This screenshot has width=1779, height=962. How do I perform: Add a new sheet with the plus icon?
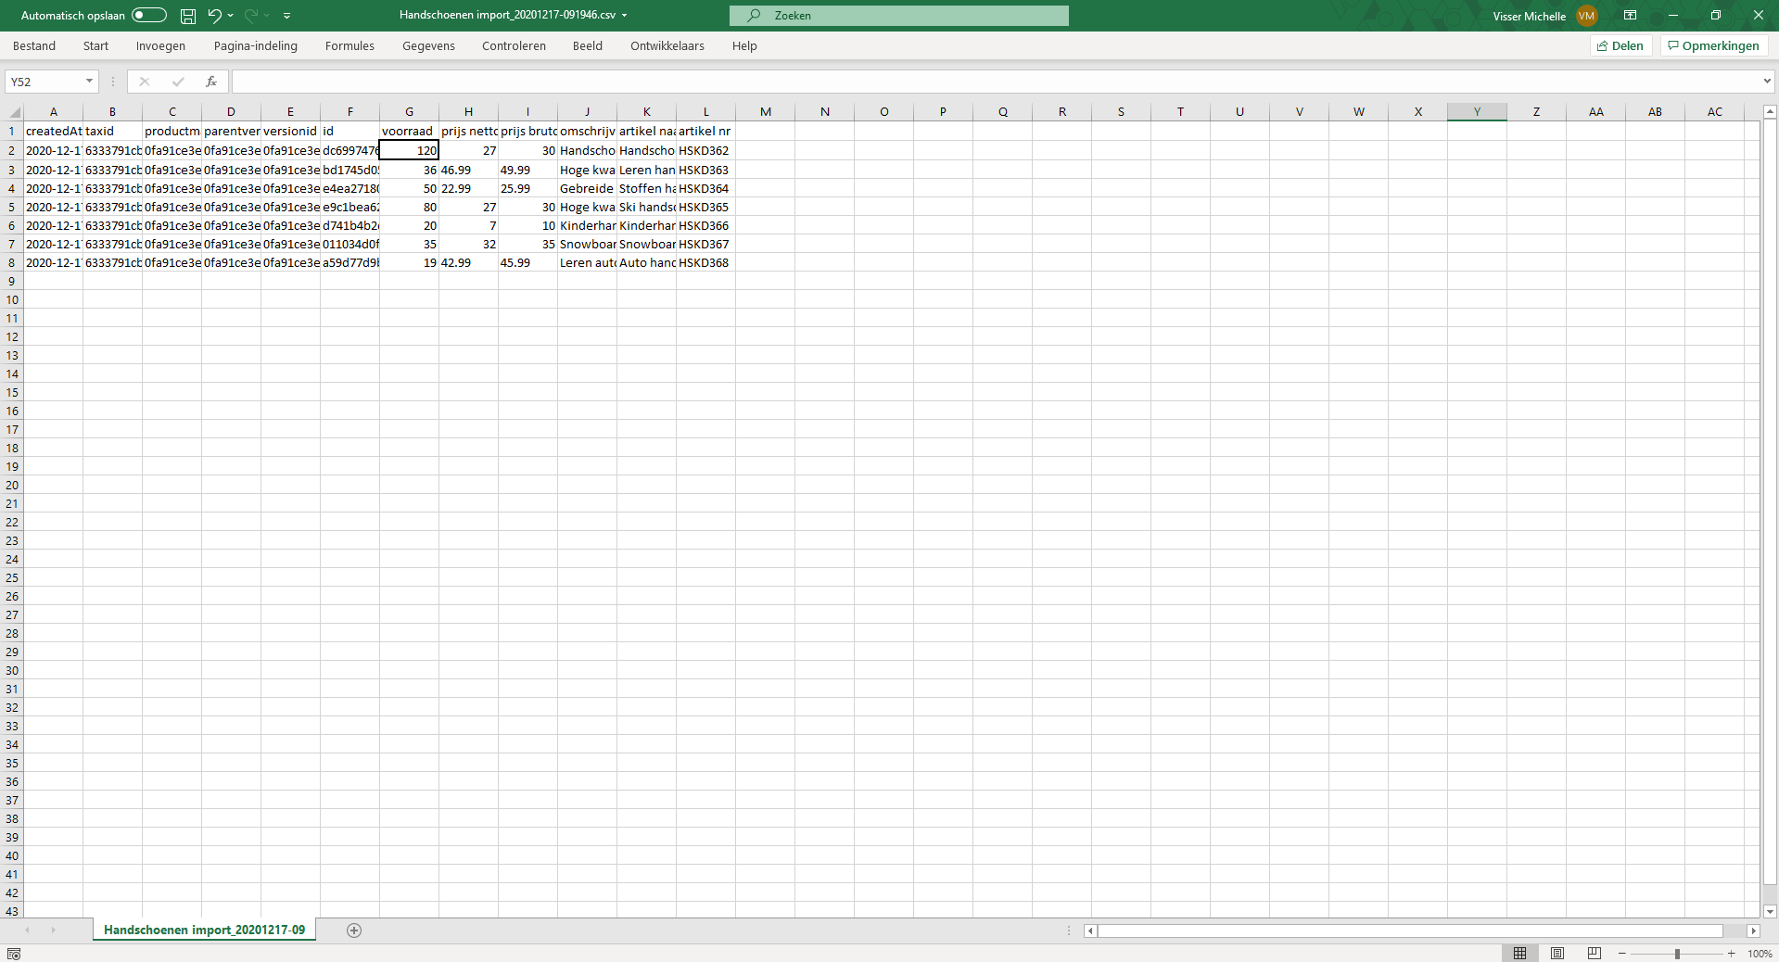[x=354, y=930]
